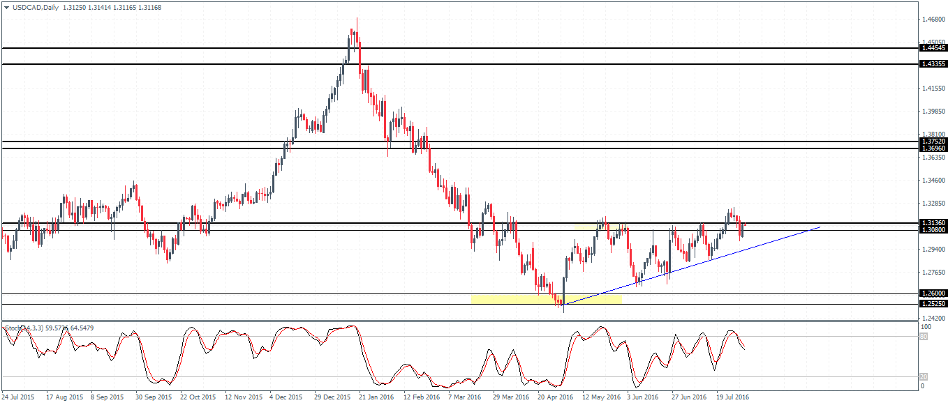948x405 pixels.
Task: Click the 1.31360 level label
Action: coord(933,223)
